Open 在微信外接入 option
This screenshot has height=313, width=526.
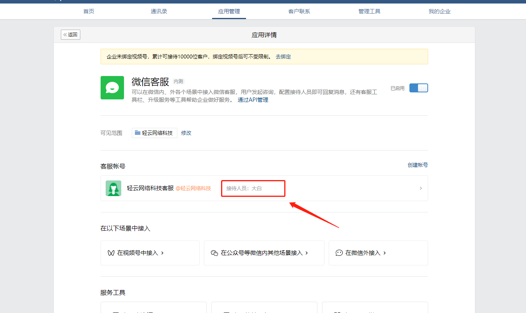tap(378, 253)
